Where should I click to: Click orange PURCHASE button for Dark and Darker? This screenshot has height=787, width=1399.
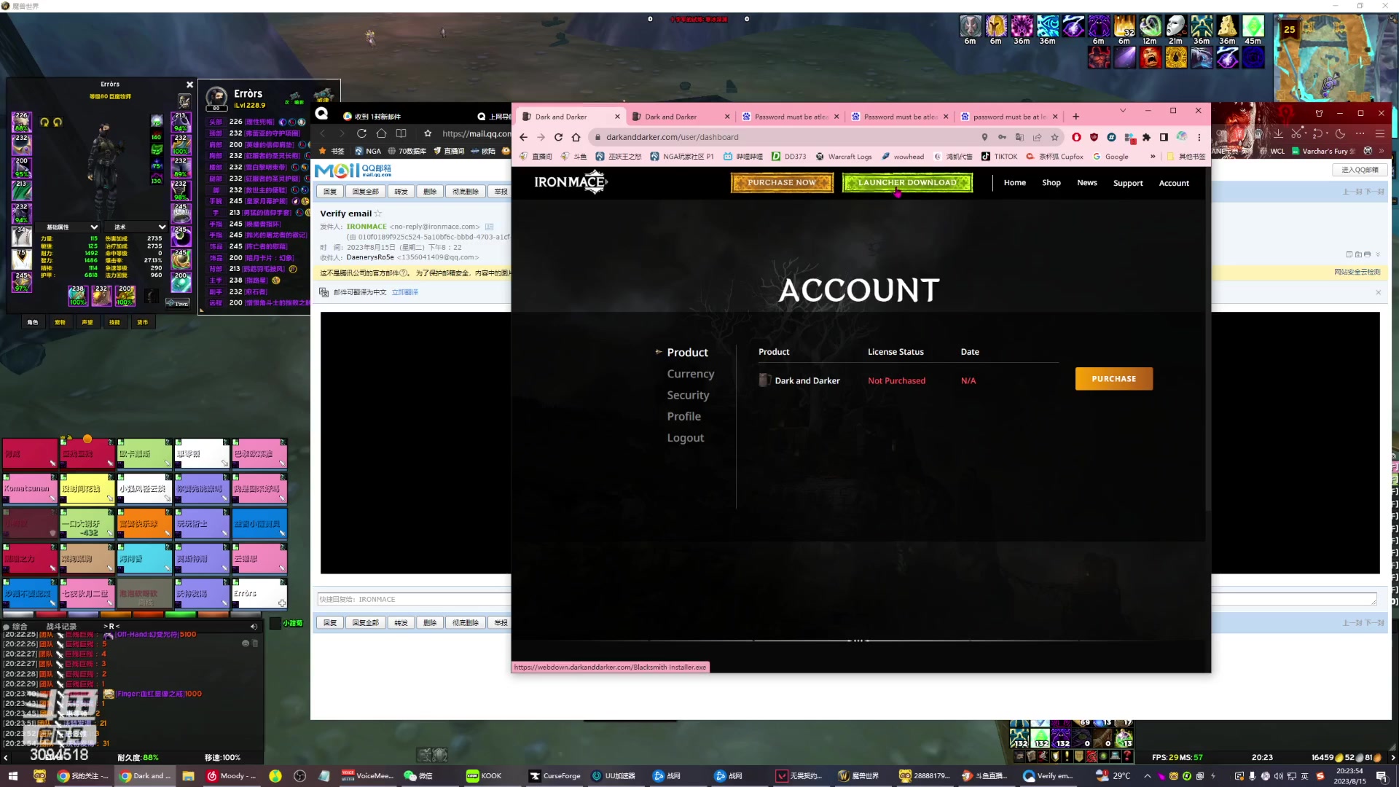[1113, 379]
